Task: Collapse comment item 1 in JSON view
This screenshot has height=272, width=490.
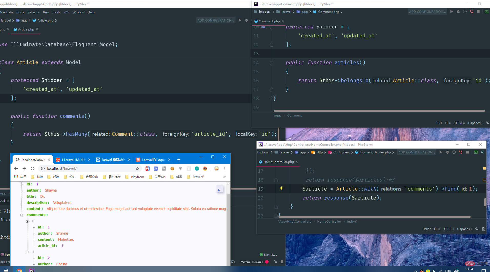Action: tap(27, 252)
